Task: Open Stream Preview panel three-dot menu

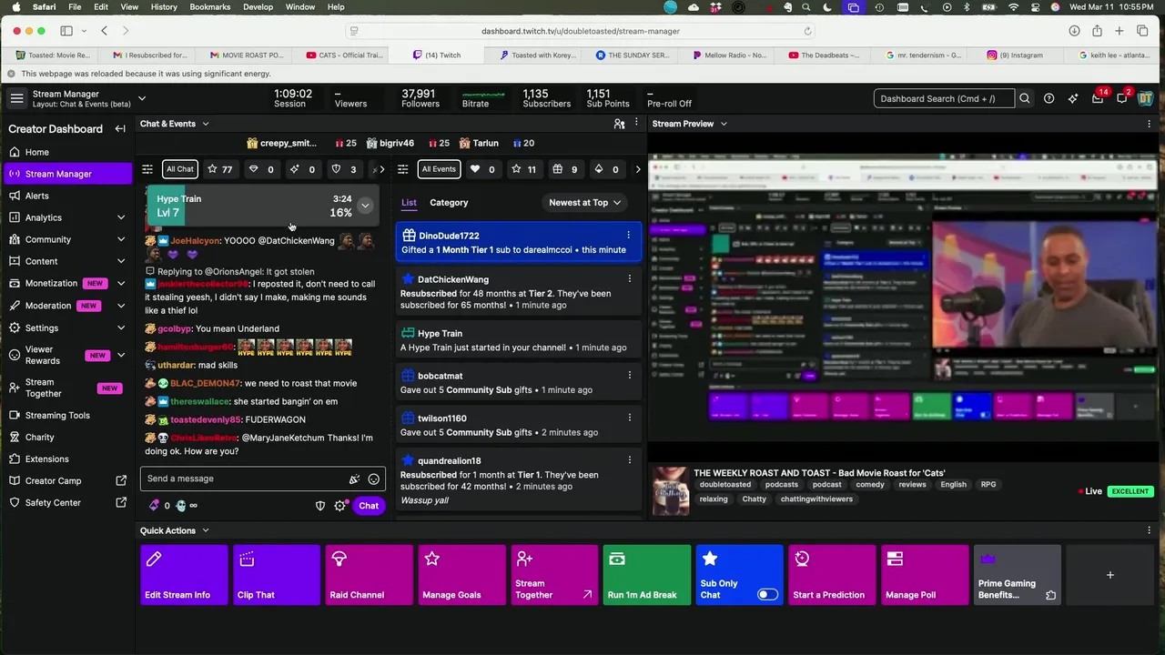Action: click(1149, 124)
